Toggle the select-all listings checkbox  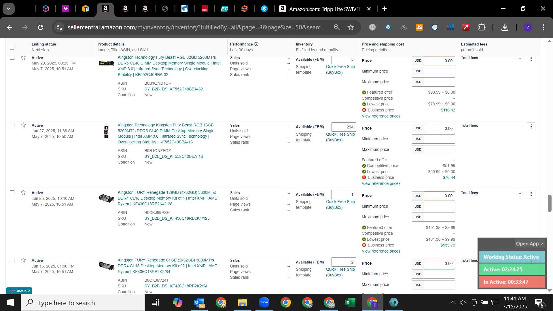pos(12,47)
